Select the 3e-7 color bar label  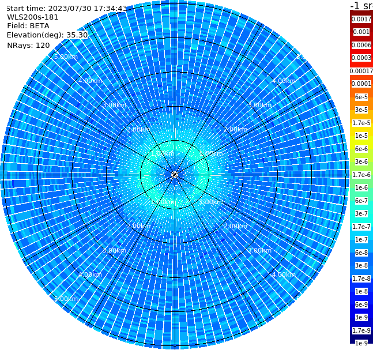[361, 213]
